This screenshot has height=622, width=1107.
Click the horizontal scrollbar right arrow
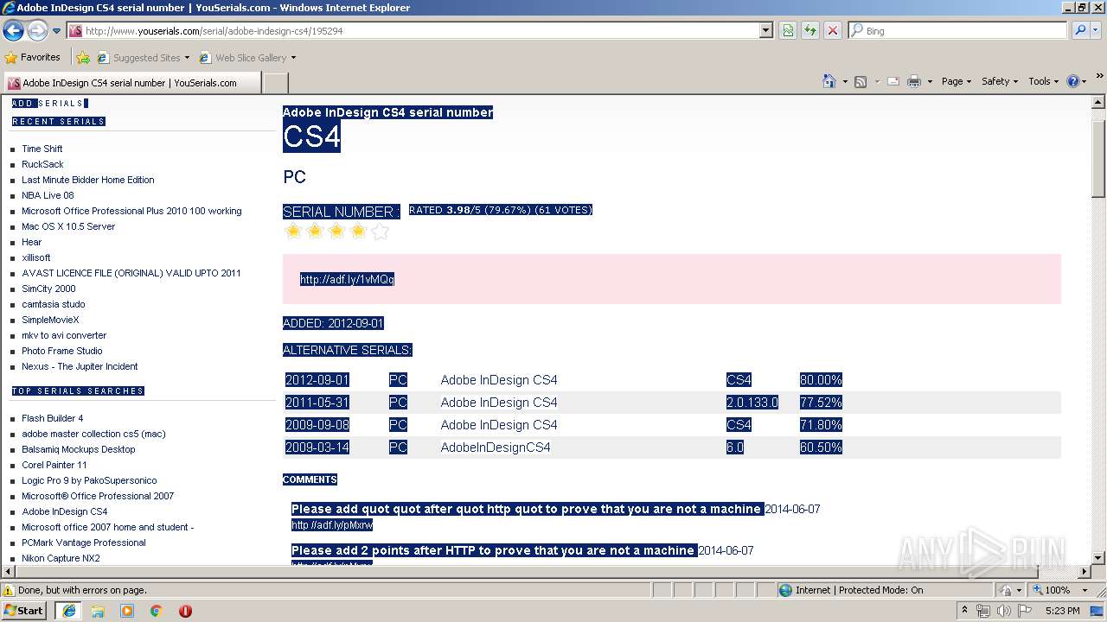point(1085,572)
